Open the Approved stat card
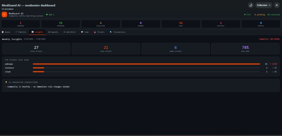 pos(61,24)
